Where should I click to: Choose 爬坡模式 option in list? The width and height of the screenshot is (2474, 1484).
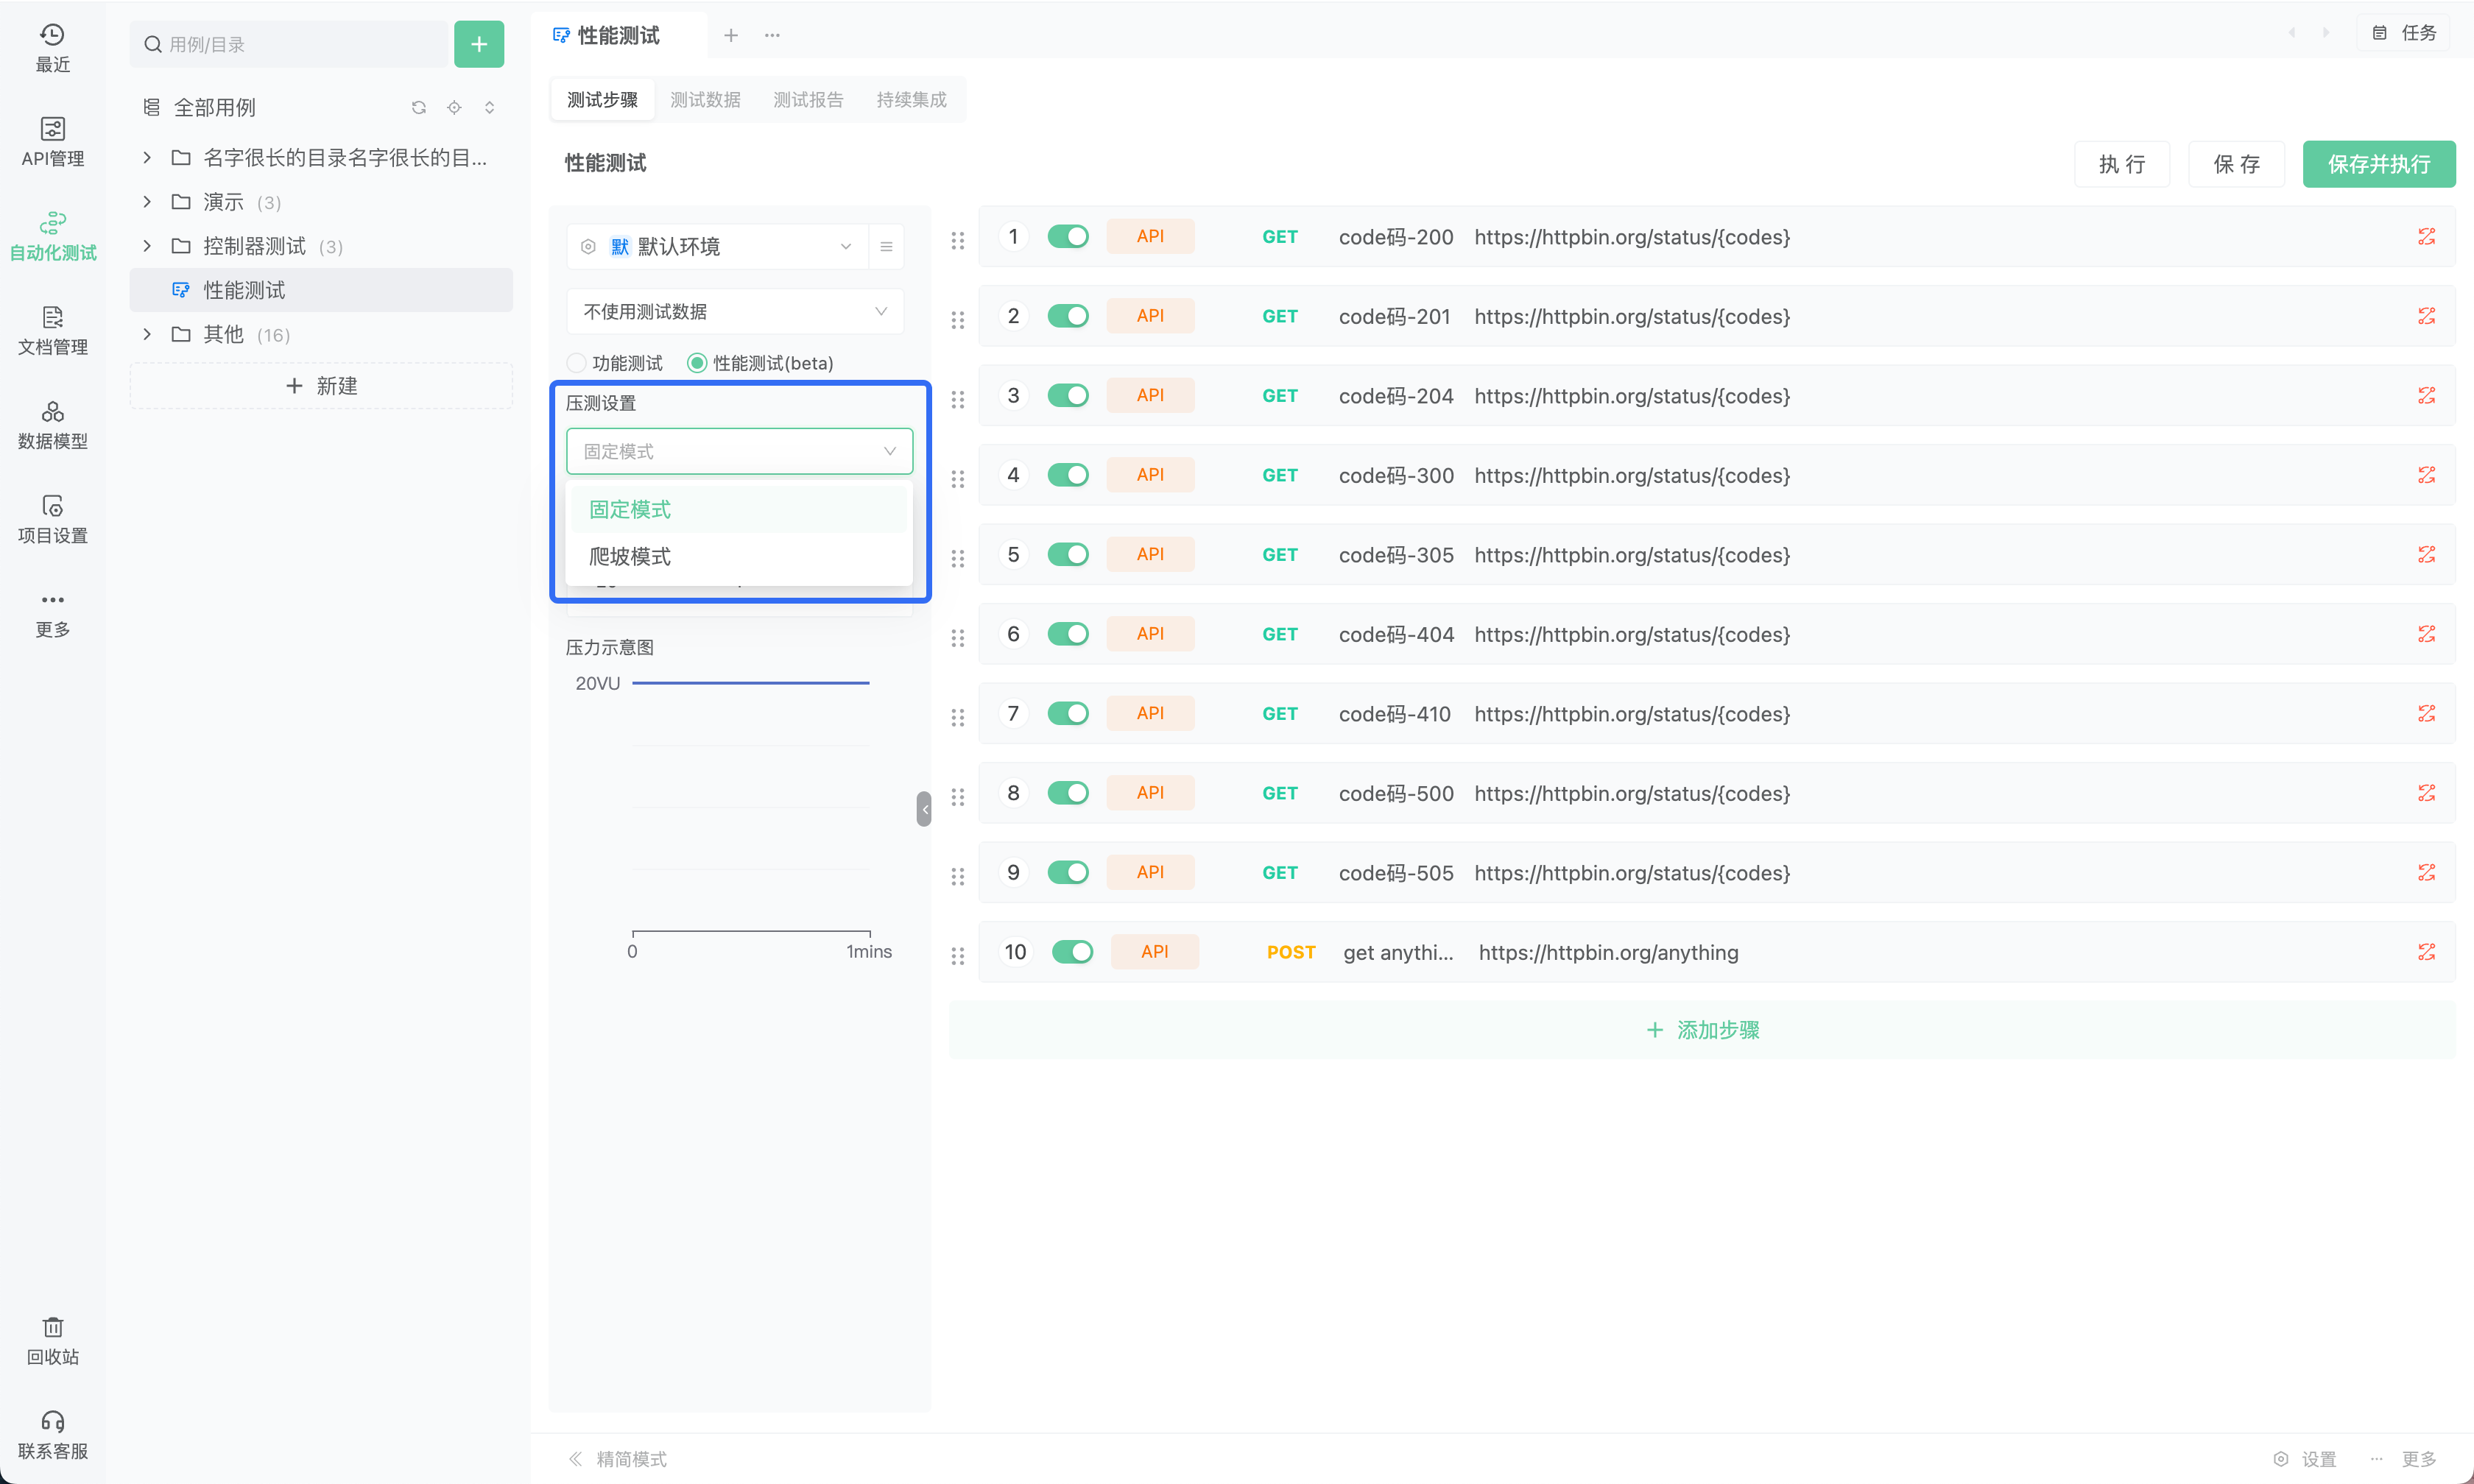[739, 556]
